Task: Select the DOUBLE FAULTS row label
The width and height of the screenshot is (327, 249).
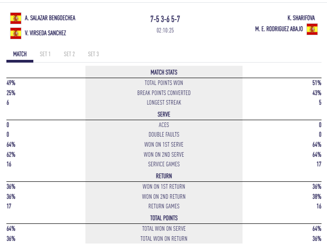Action: (x=164, y=135)
